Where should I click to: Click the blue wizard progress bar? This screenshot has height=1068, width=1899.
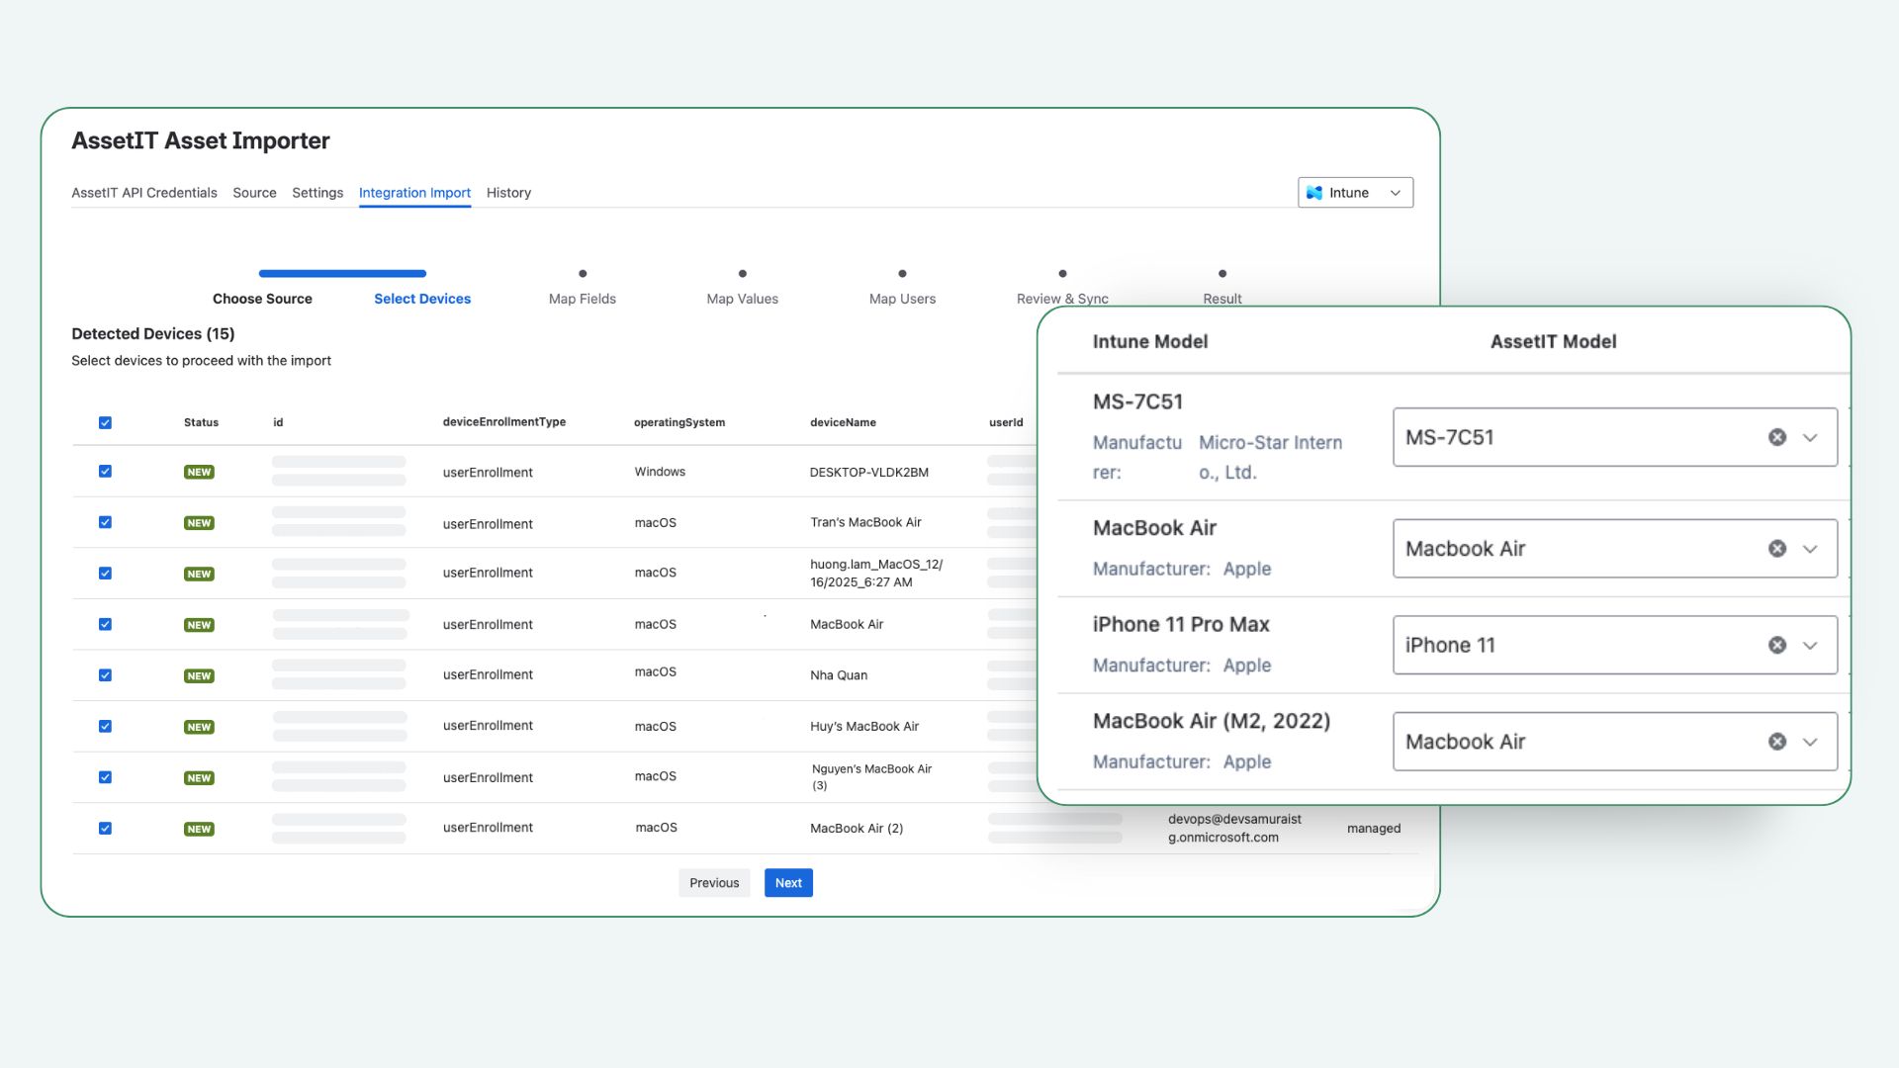342,273
